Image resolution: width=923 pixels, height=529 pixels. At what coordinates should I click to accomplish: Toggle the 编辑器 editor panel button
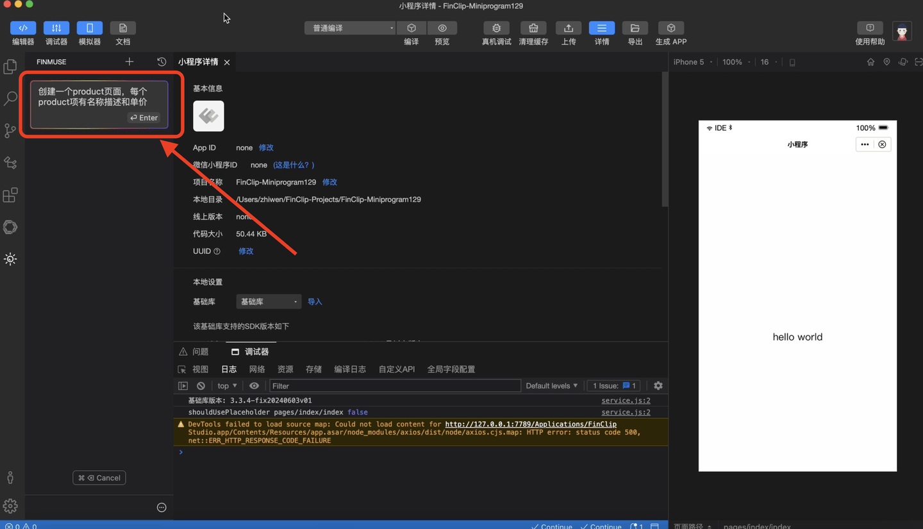(x=23, y=28)
